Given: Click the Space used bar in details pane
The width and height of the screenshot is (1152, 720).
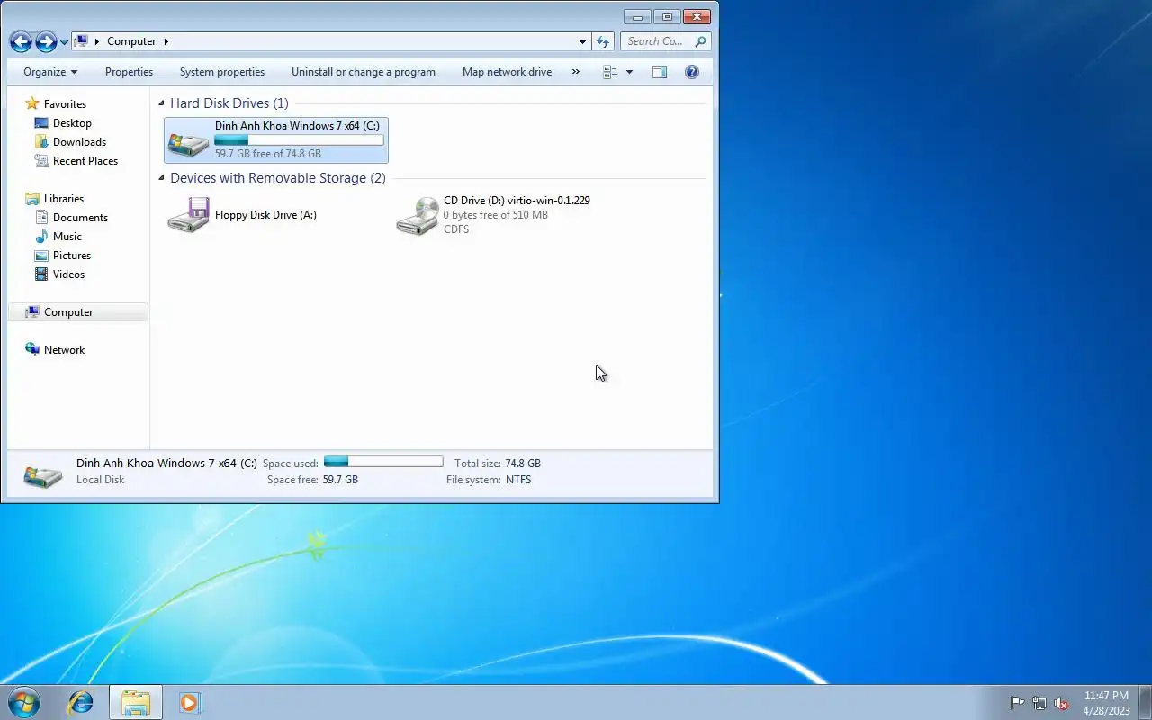Looking at the screenshot, I should tap(383, 462).
